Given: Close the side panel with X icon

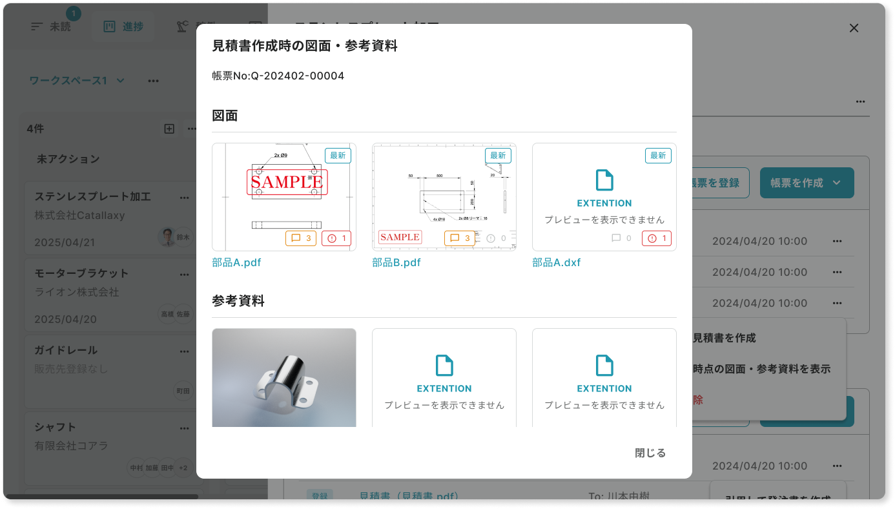Looking at the screenshot, I should (x=854, y=28).
